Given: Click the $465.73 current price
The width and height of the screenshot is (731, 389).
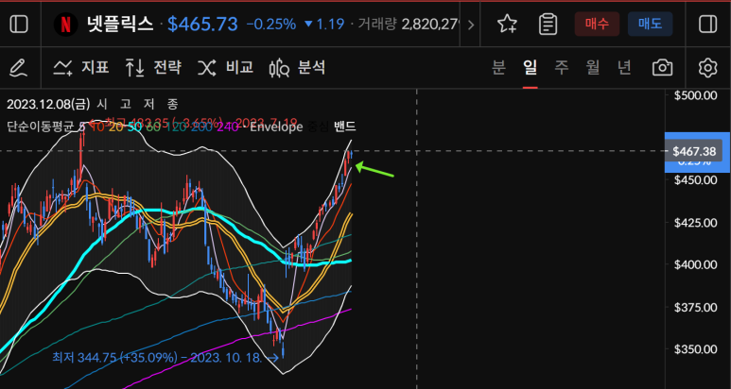Looking at the screenshot, I should tap(202, 25).
